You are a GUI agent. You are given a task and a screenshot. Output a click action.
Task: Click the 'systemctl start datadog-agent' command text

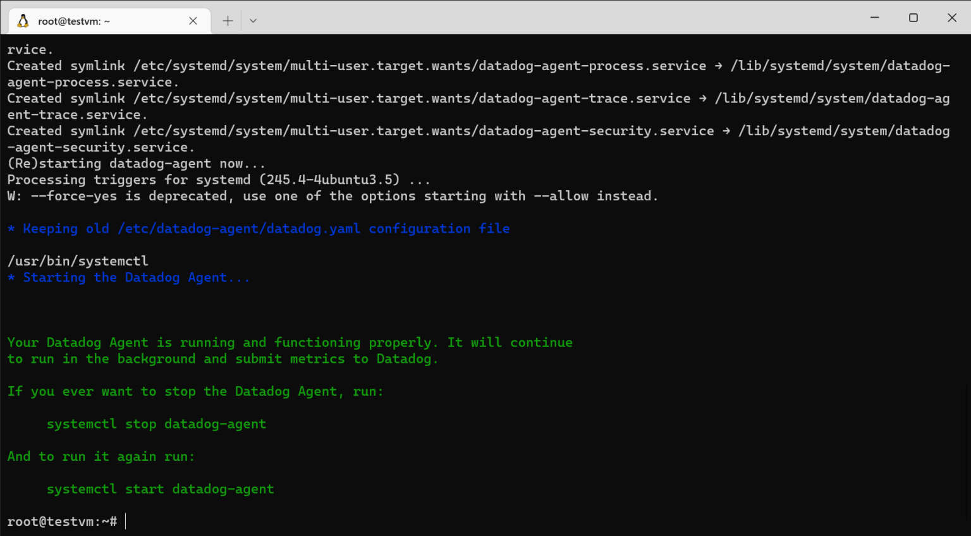(160, 489)
